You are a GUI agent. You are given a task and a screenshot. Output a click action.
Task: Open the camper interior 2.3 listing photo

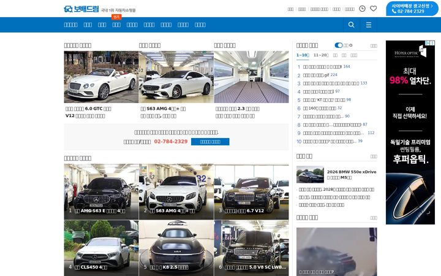[x=252, y=77]
